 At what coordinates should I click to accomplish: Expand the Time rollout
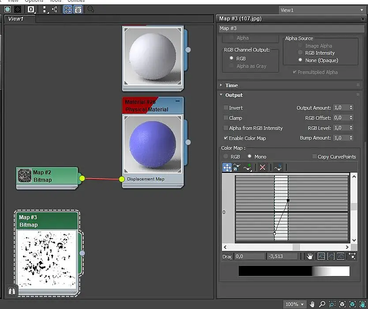coord(221,85)
